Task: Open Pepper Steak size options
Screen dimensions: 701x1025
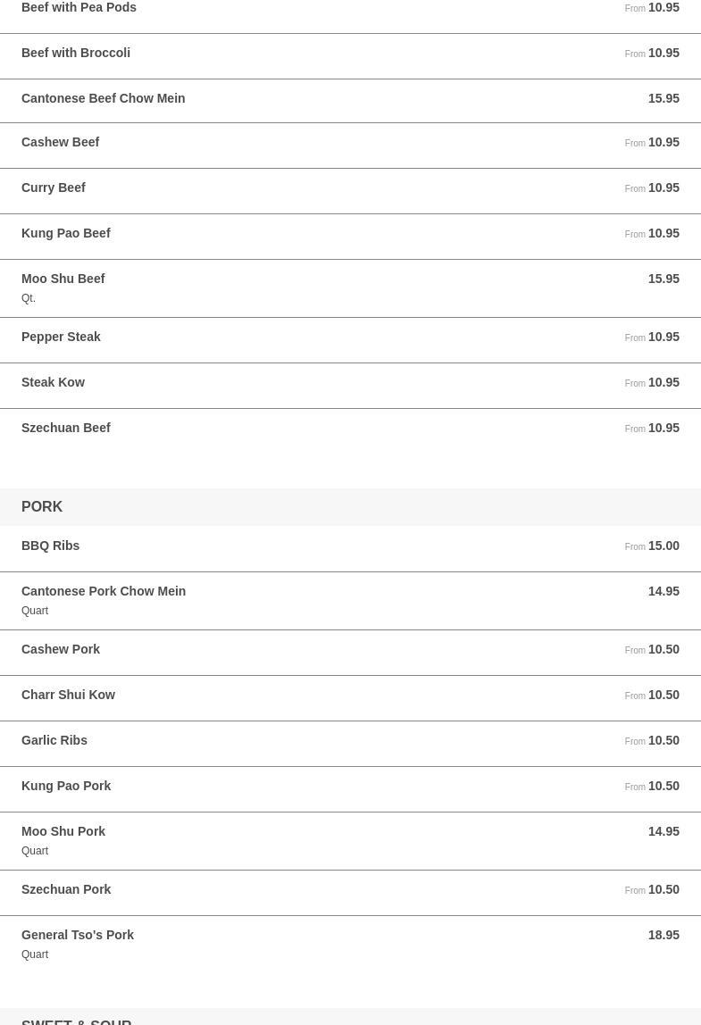Action: tap(350, 340)
